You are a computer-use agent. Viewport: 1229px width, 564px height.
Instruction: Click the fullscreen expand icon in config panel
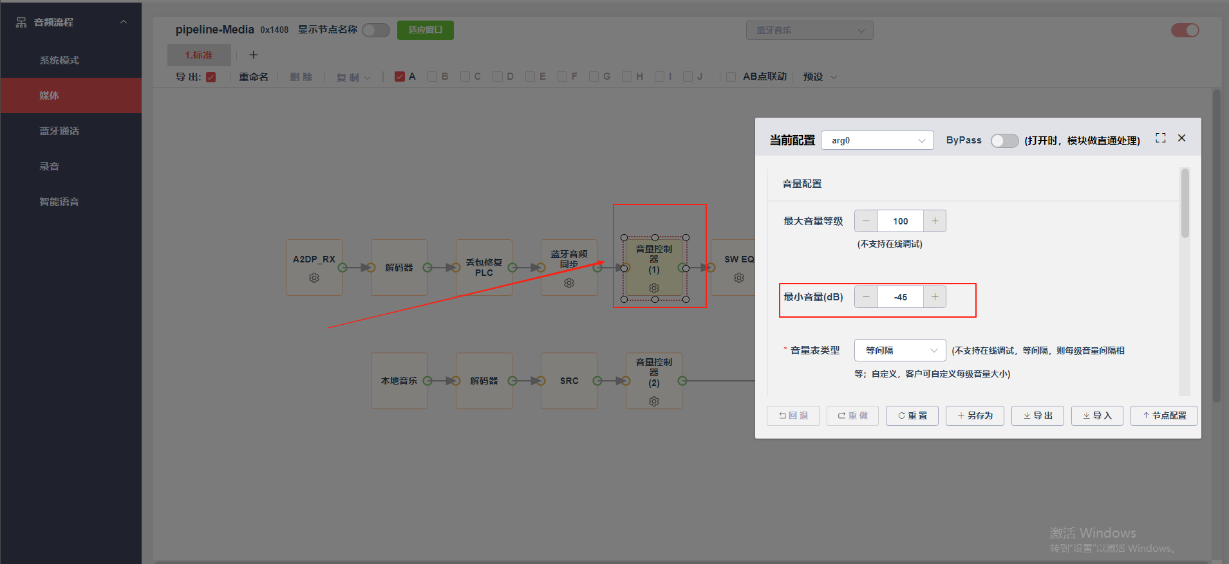1161,138
